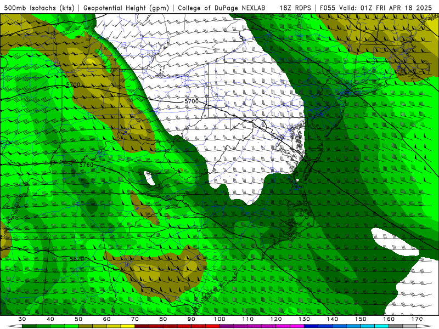Click the magenta swatch on the color bar
Viewport: 439px width, 329px height.
[x=297, y=326]
